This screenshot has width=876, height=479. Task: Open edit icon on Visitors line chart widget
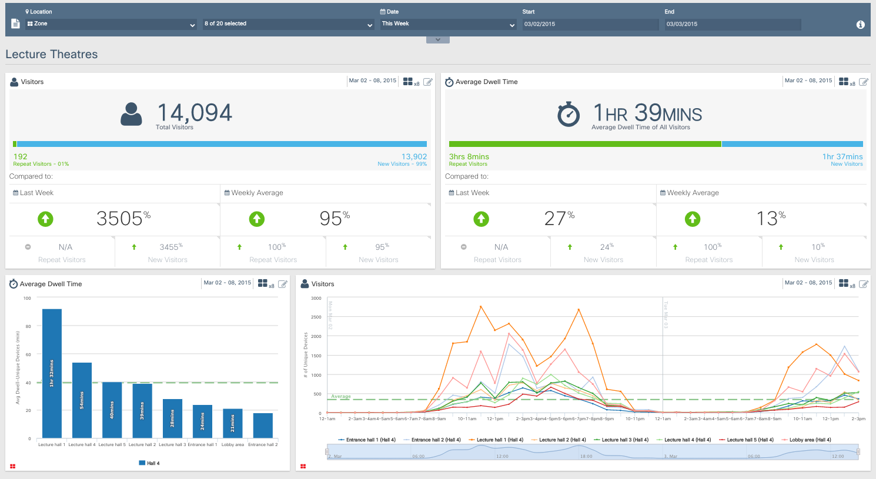coord(864,284)
